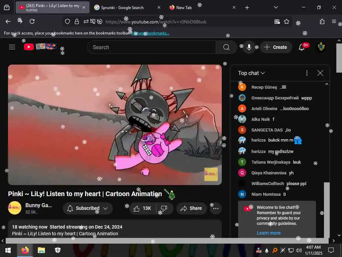Open the Firefox extensions menu
Viewport: 342px width, 257px height.
(322, 21)
